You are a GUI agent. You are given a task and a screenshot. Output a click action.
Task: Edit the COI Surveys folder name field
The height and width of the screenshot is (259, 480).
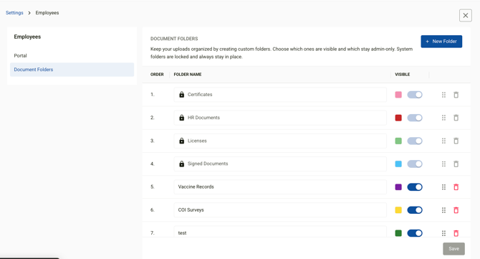coord(280,210)
